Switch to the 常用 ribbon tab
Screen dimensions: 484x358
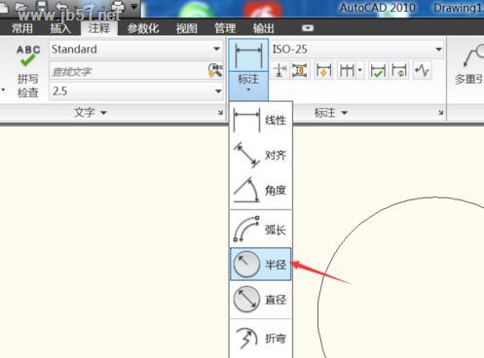pyautogui.click(x=22, y=28)
